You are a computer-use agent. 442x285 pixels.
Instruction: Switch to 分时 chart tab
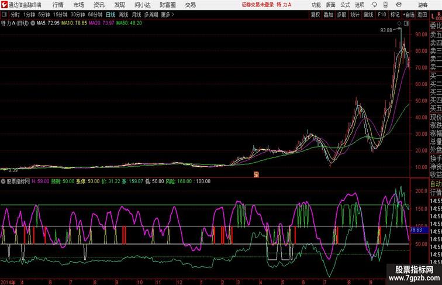15,15
